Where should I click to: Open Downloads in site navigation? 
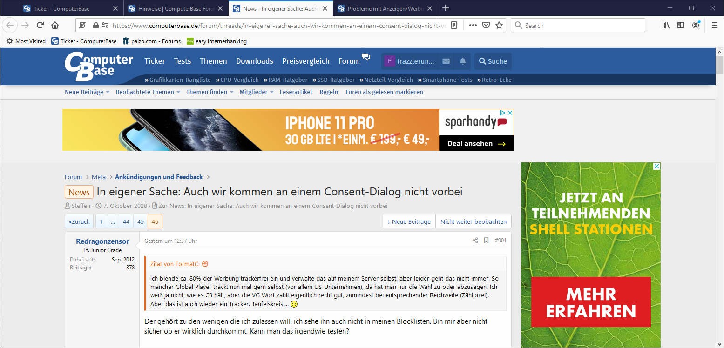pyautogui.click(x=255, y=61)
